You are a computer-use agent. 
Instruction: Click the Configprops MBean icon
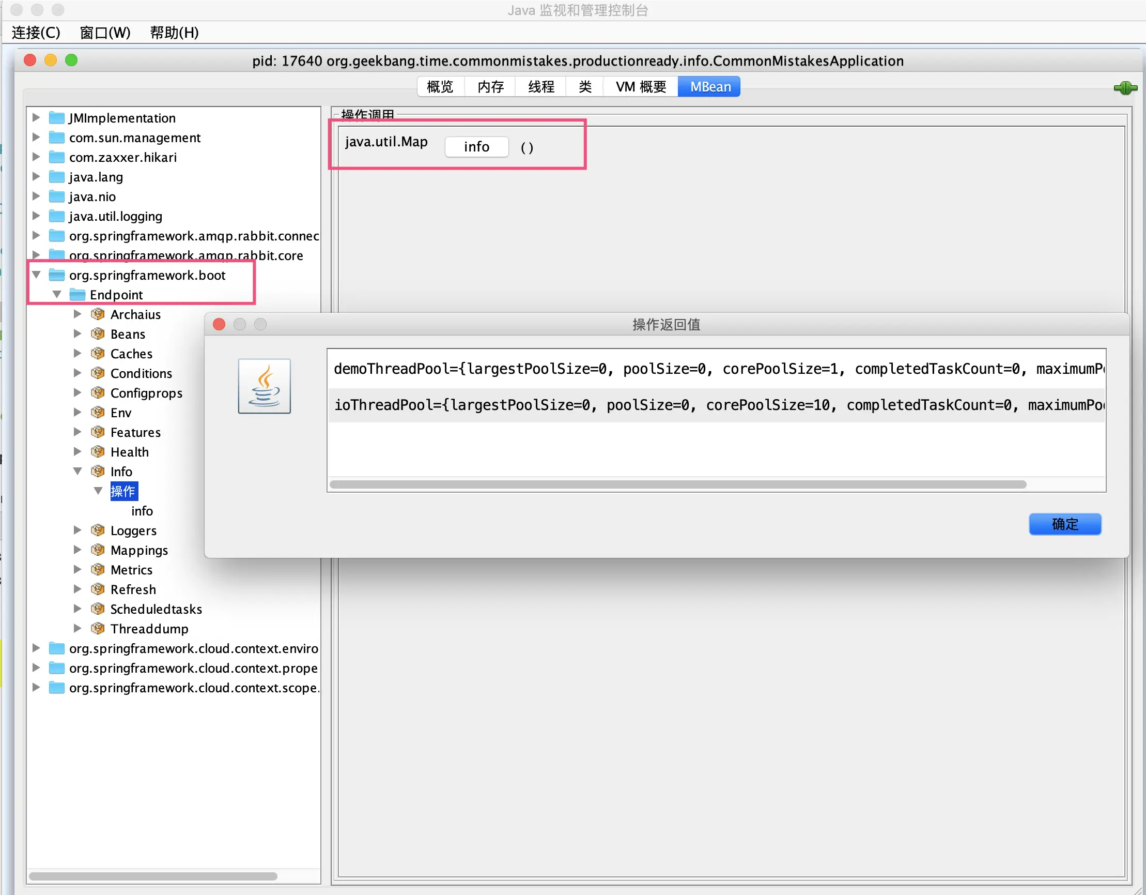click(98, 393)
